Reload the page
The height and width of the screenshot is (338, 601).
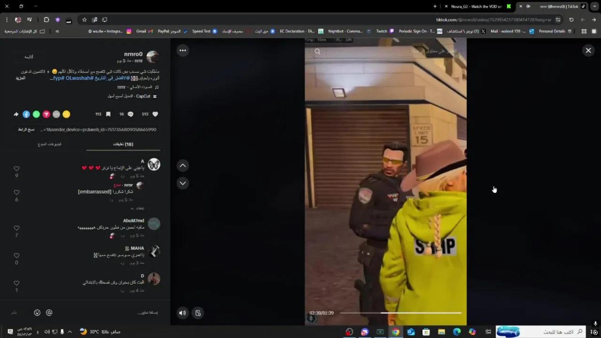pyautogui.click(x=571, y=20)
